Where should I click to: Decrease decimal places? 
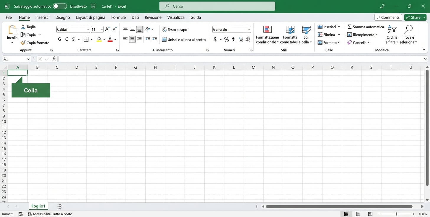click(x=248, y=39)
